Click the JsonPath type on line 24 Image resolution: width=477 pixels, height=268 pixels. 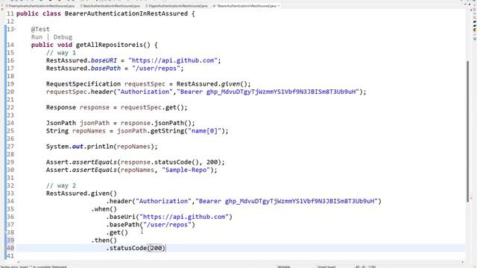coord(61,123)
